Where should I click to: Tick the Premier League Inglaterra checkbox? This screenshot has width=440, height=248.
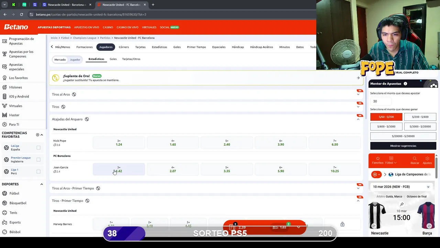[38, 159]
